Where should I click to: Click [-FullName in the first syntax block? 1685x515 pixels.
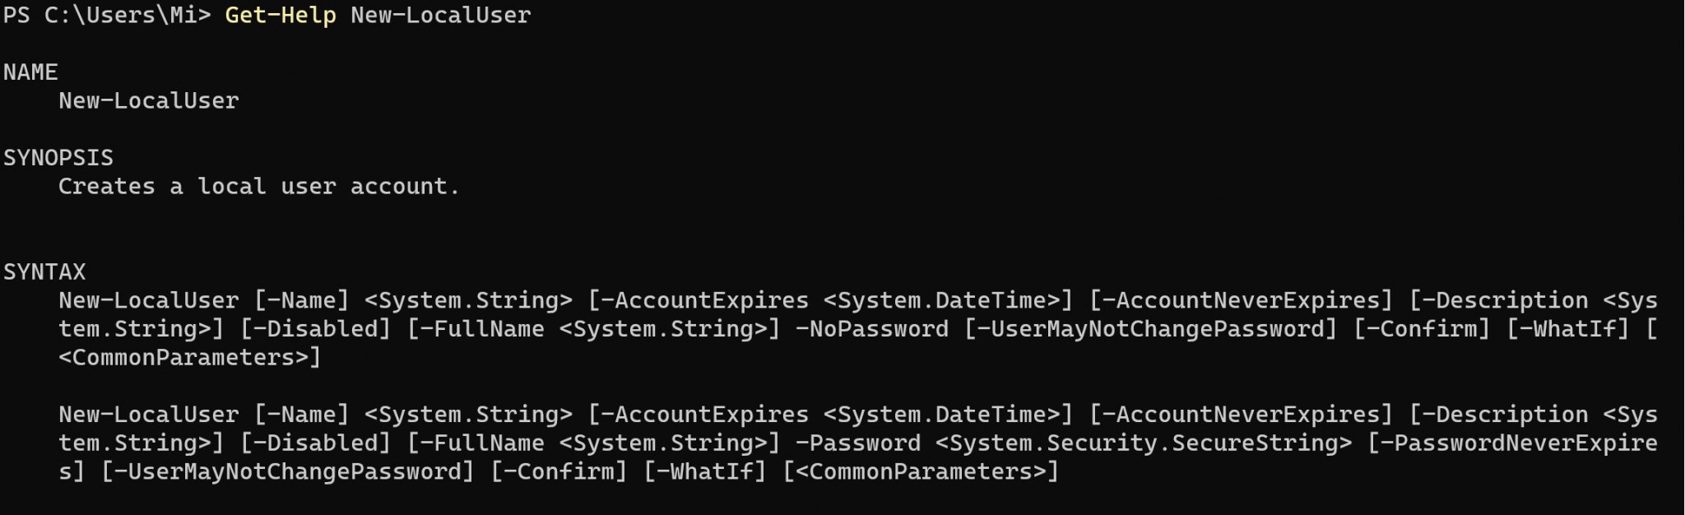[x=476, y=329]
